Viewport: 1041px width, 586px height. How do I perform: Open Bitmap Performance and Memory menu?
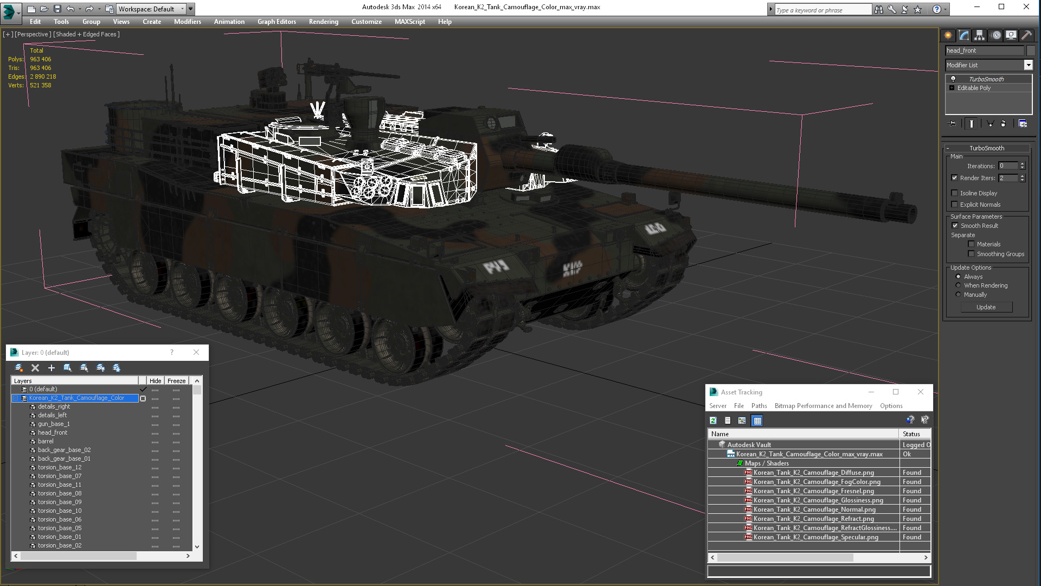[x=823, y=406]
